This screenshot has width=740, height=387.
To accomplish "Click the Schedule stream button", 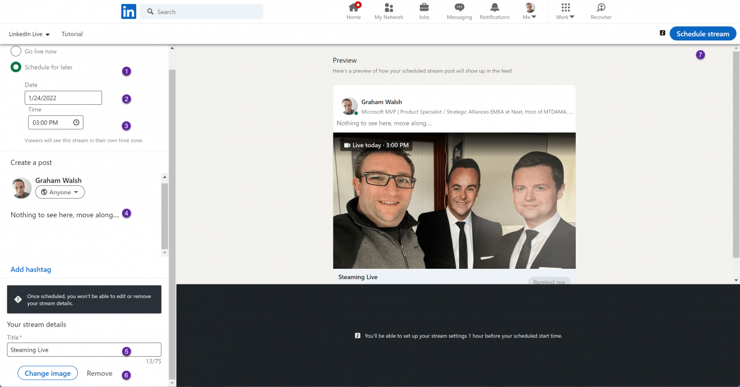I will pyautogui.click(x=702, y=34).
